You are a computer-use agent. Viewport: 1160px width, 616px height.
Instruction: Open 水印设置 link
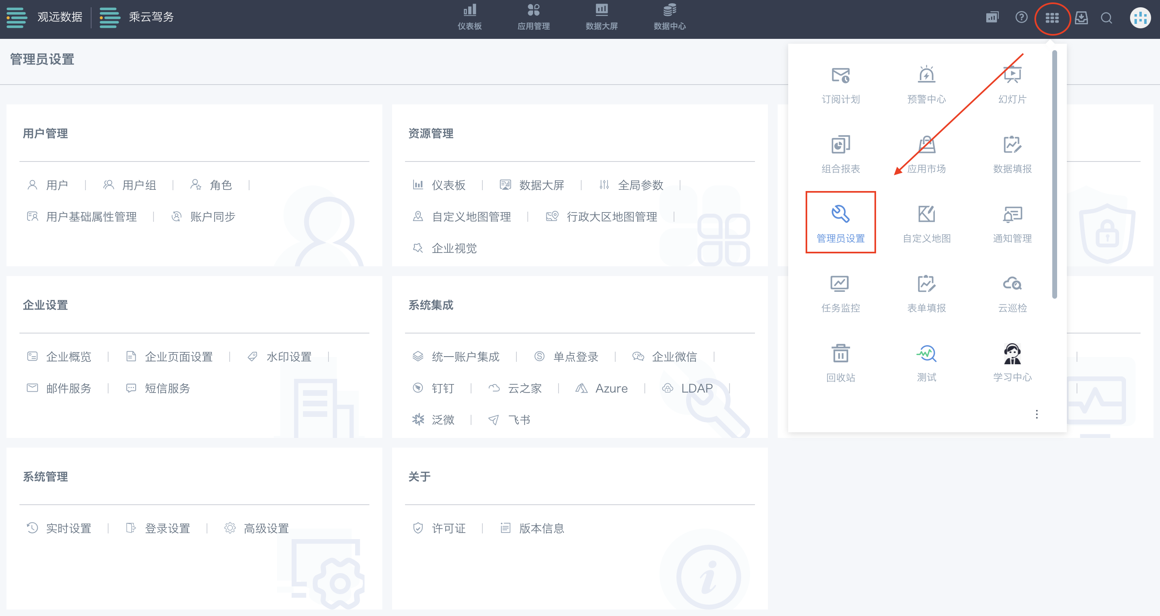click(x=279, y=357)
